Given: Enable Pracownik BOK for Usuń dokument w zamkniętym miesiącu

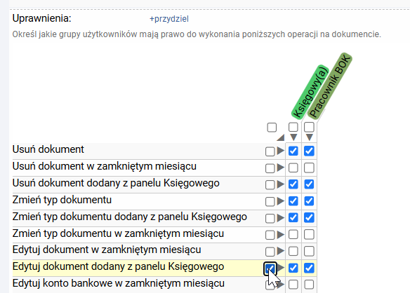Looking at the screenshot, I should click(309, 168).
